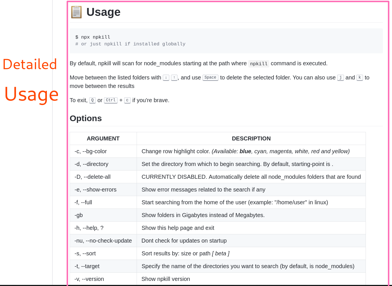Click the '-t, --target' argument cell

(x=103, y=266)
